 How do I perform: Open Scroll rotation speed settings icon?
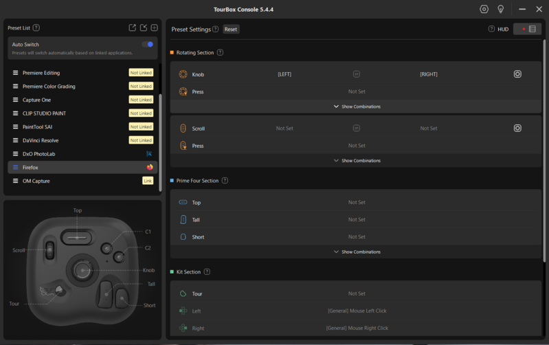(517, 128)
